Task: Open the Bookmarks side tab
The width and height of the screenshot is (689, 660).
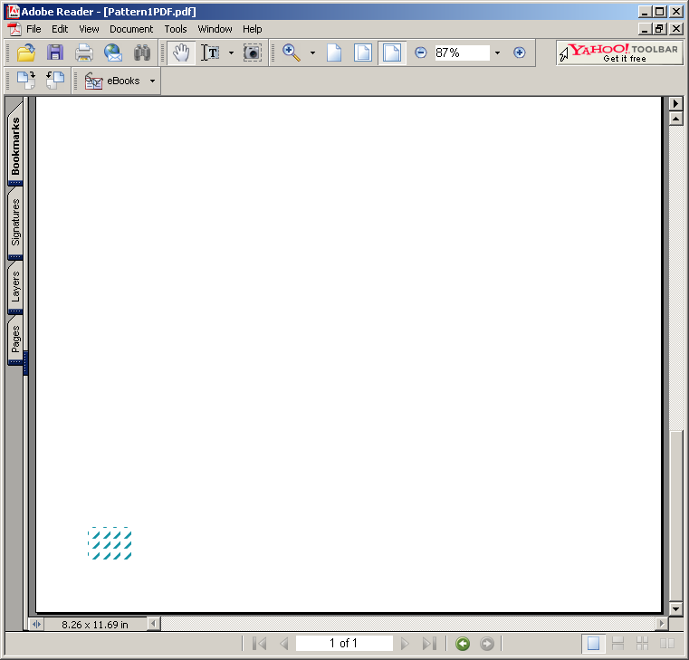Action: [15, 145]
